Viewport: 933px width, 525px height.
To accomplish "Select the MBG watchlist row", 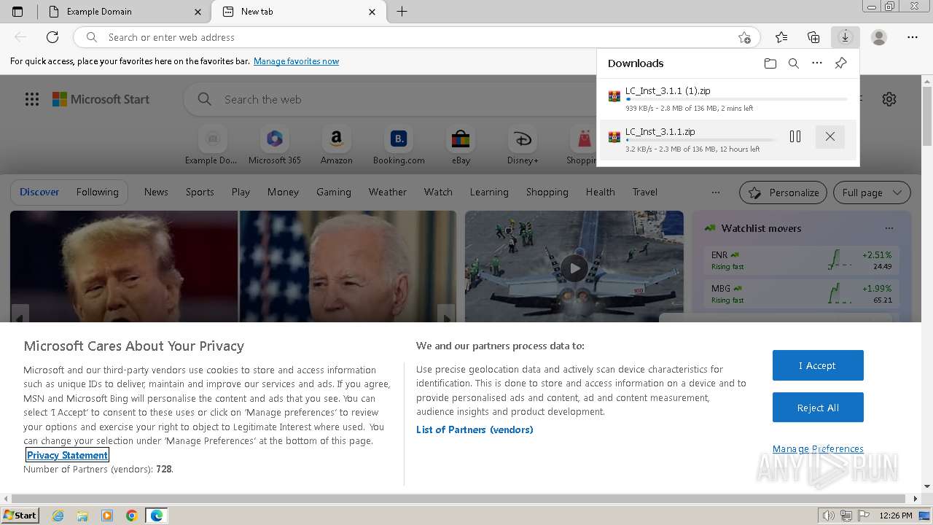I will [x=802, y=294].
